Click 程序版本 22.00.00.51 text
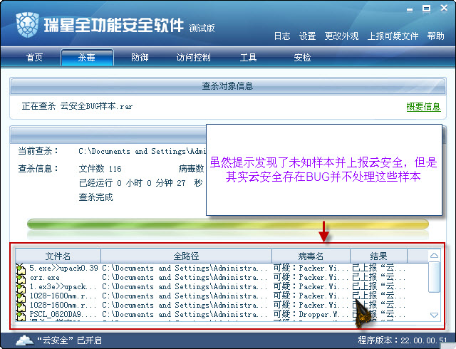456x349 pixels. (x=403, y=340)
